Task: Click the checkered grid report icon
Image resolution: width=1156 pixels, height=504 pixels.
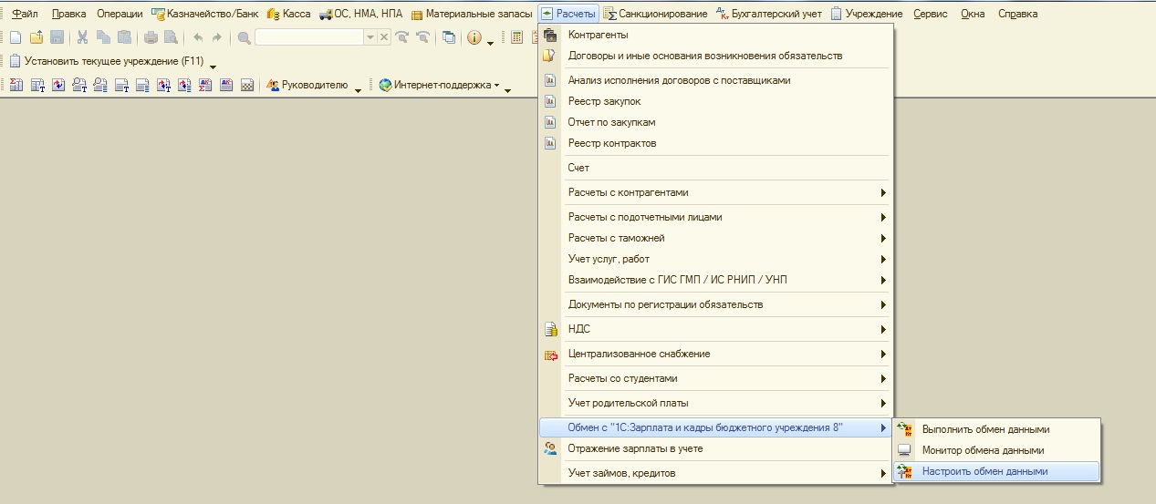Action: coord(246,86)
